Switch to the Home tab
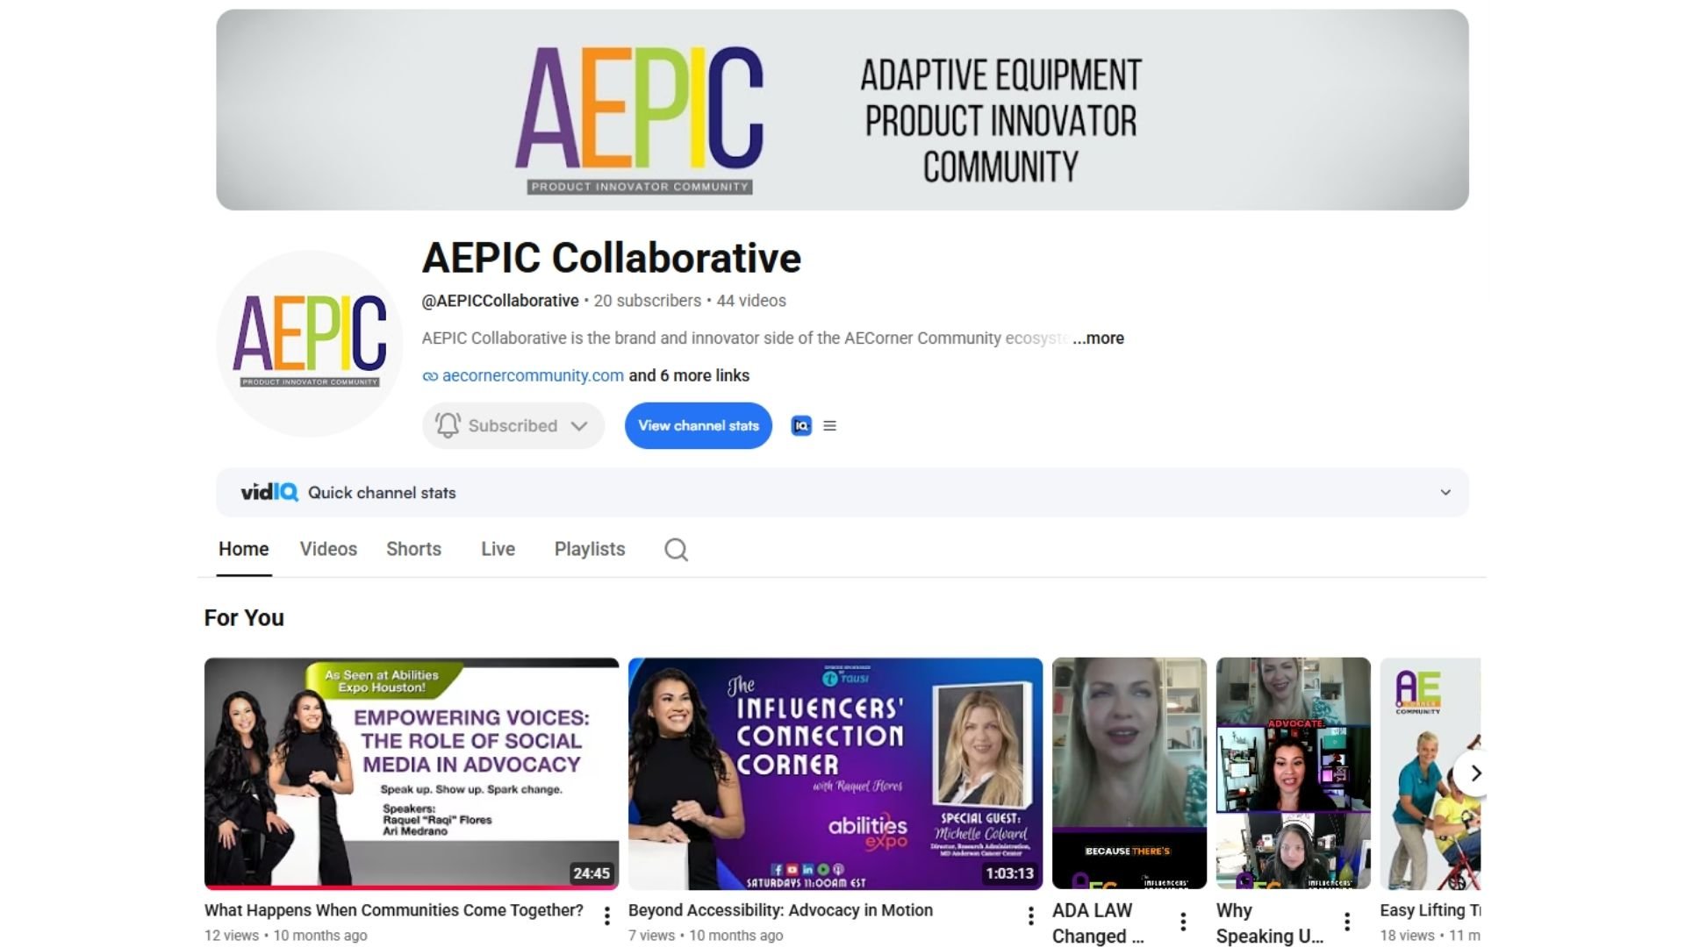The width and height of the screenshot is (1685, 947). 244,550
